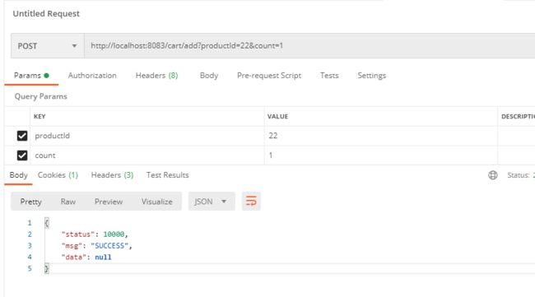Open the Settings tab

pyautogui.click(x=371, y=76)
